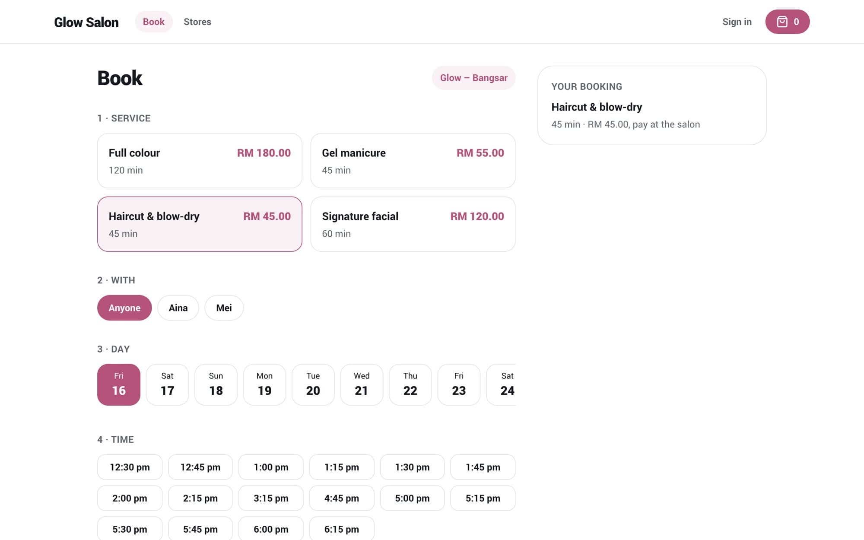864x540 pixels.
Task: Select the 1:30 pm slot
Action: [x=412, y=467]
